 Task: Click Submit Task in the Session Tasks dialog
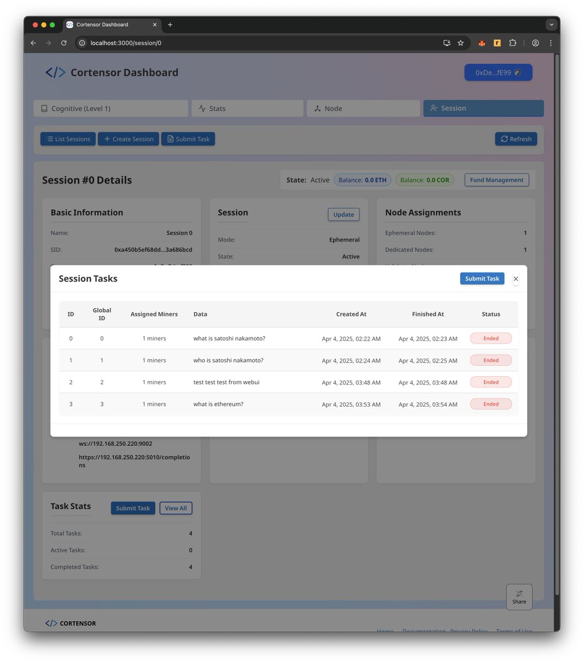(482, 278)
